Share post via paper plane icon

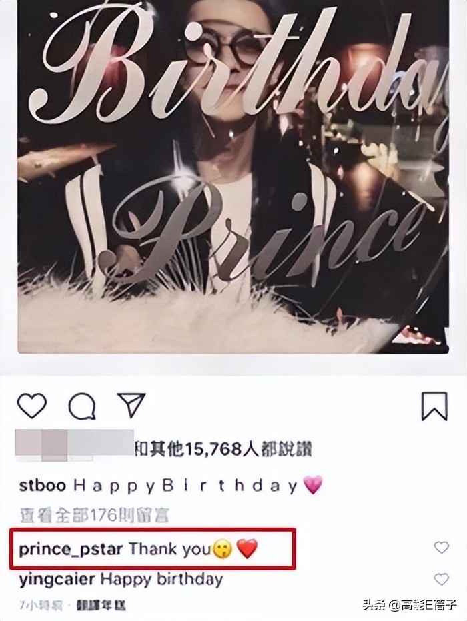tap(131, 404)
